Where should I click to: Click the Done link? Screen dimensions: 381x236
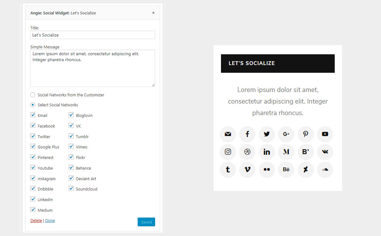click(x=50, y=221)
